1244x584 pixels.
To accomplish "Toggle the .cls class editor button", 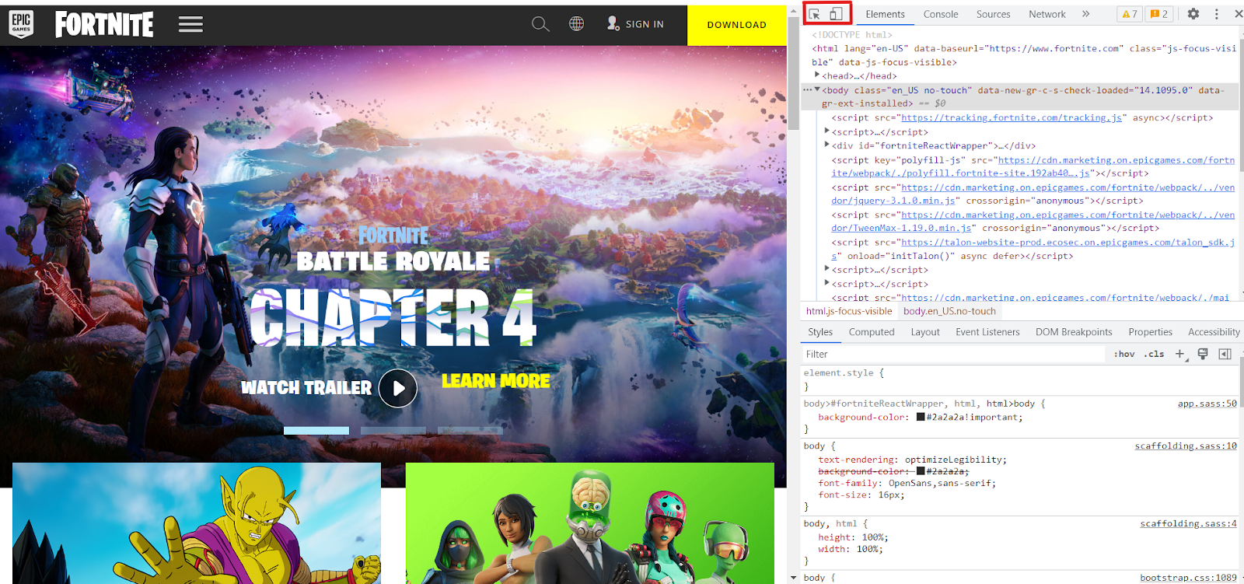I will coord(1154,354).
